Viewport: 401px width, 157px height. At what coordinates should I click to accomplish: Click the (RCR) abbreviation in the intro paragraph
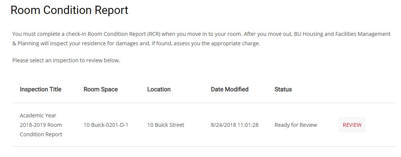155,34
